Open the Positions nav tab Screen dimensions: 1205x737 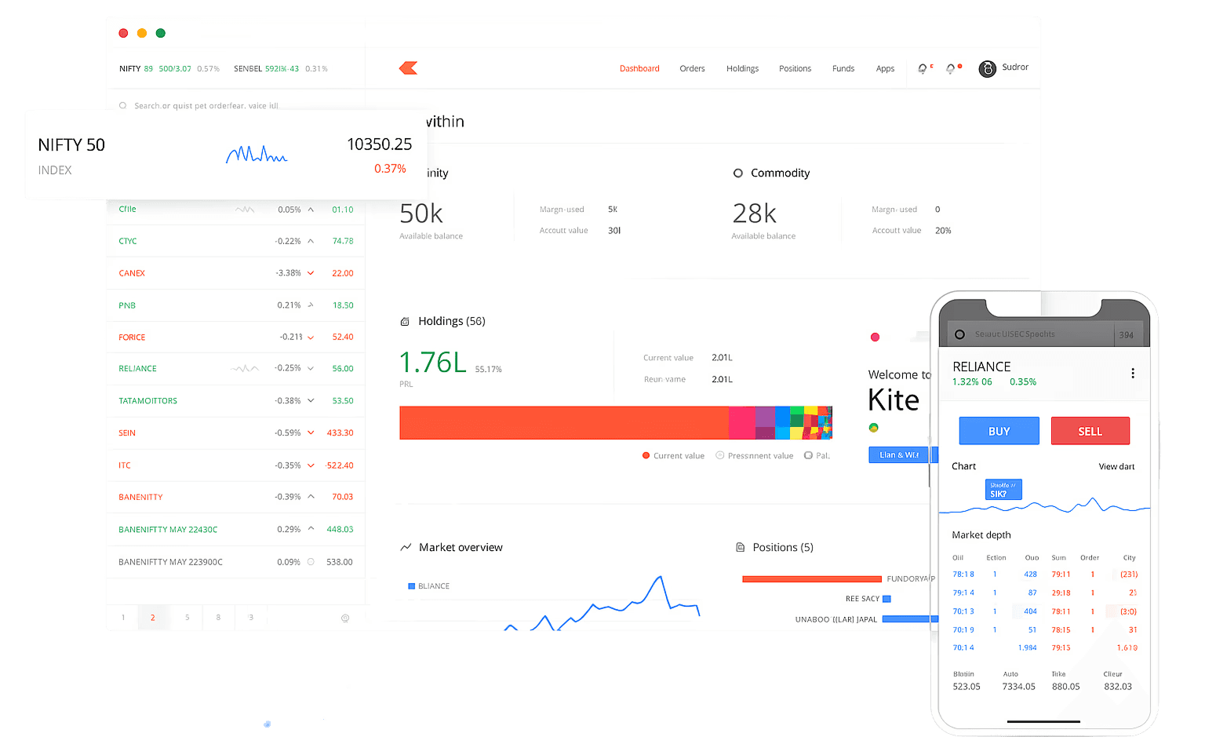pos(795,69)
